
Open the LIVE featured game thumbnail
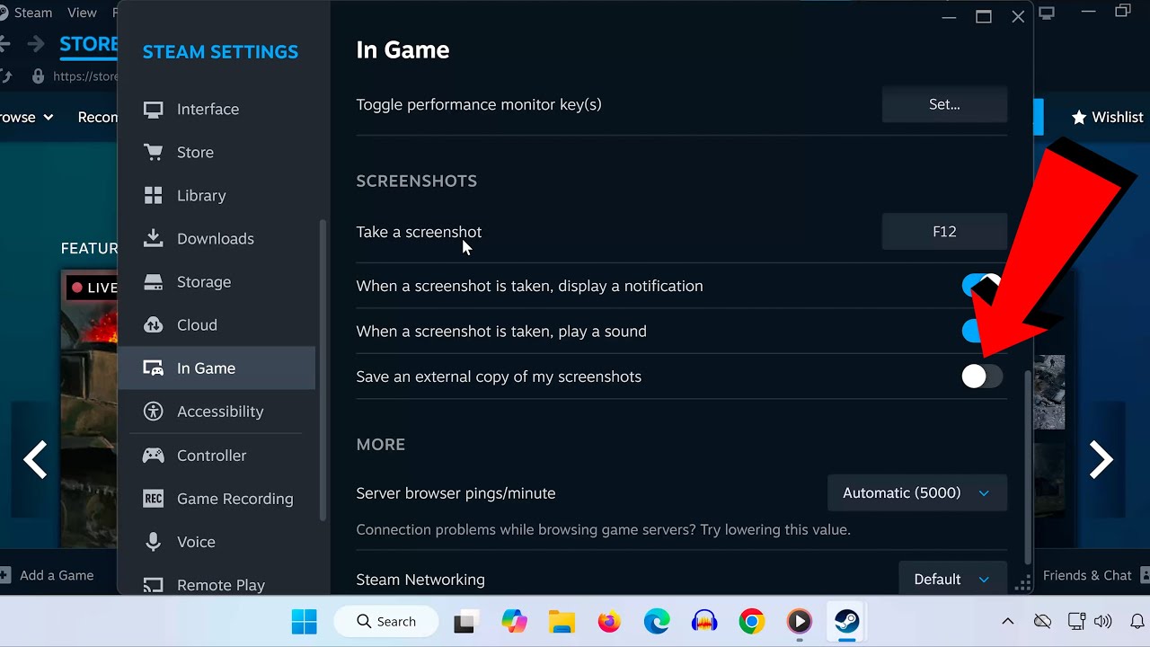pyautogui.click(x=89, y=409)
